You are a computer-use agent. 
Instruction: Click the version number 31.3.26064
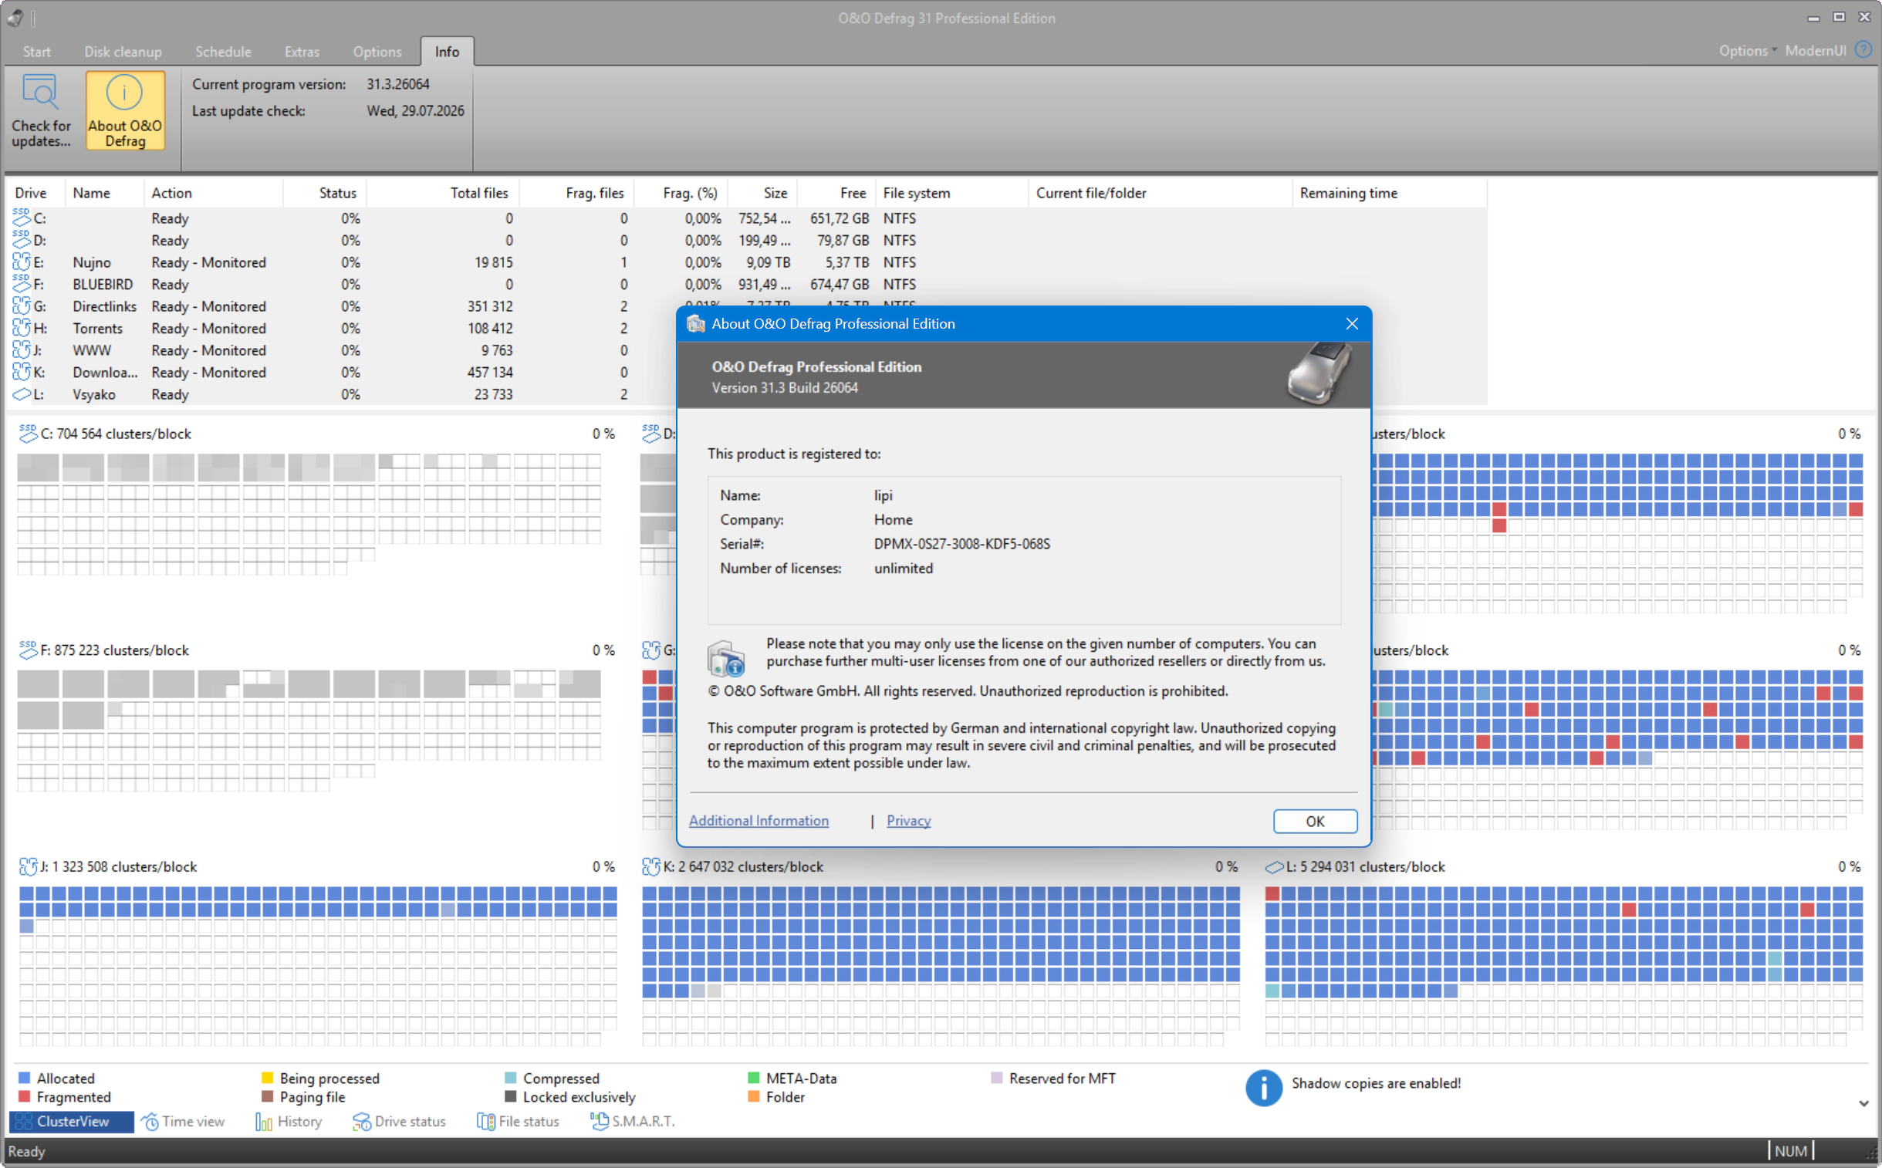(x=398, y=84)
